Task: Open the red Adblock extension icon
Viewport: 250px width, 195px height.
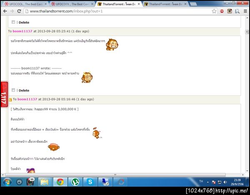Action: pos(222,11)
